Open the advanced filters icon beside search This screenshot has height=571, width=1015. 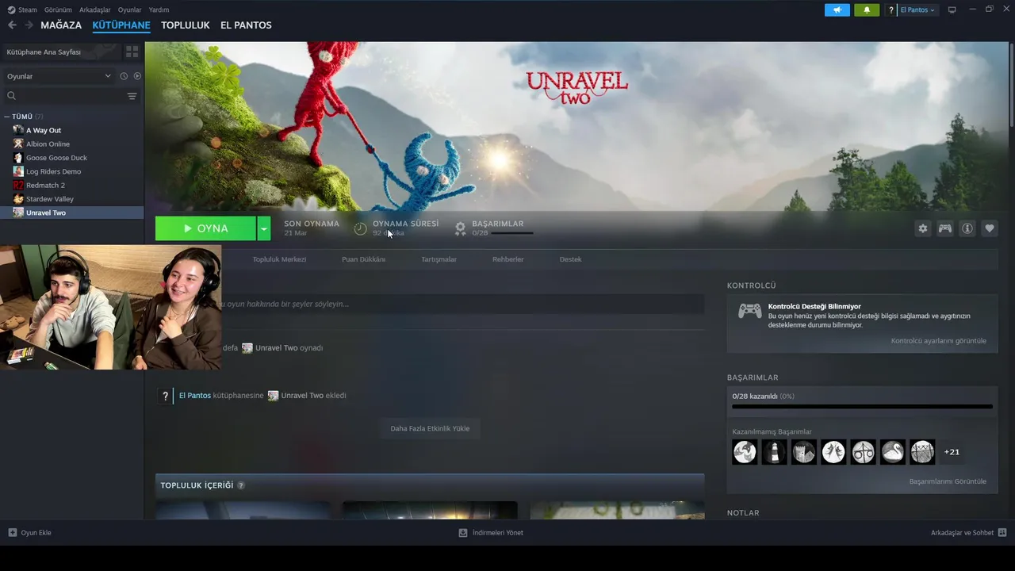132,96
